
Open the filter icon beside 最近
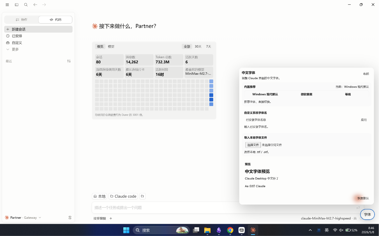coord(69,61)
